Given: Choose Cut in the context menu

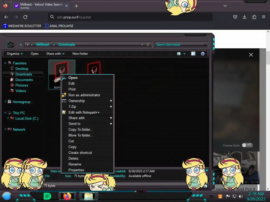Looking at the screenshot, I should click(88, 141).
